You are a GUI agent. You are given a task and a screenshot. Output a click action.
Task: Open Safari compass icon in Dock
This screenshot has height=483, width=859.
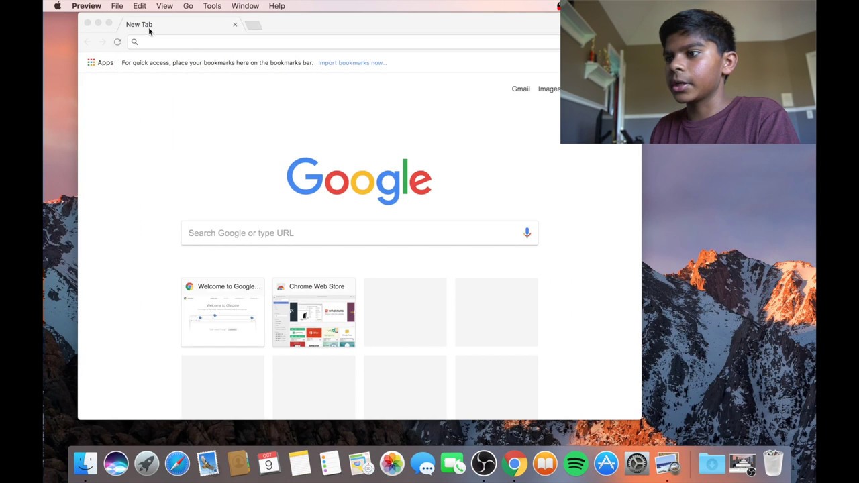coord(177,464)
